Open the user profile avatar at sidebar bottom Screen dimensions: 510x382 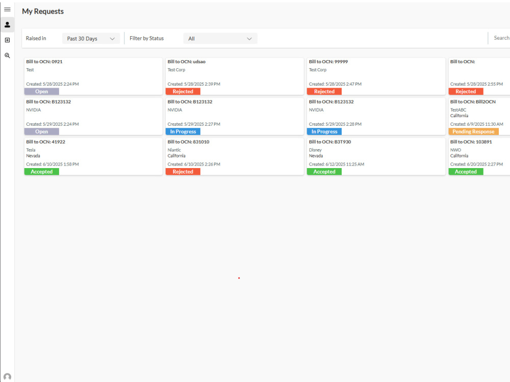pos(7,377)
